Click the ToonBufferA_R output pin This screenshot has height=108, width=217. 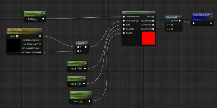click(153, 21)
